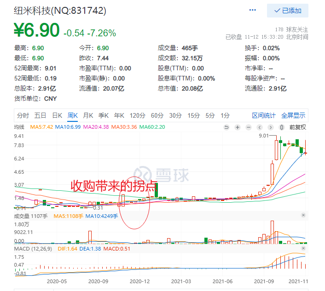The width and height of the screenshot is (325, 291).
Task: Click the chart reset (undo) icon
Action: [226, 127]
